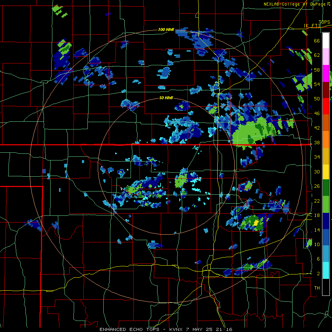Click the yellow legend swatch near 30
The image size is (332, 332).
pyautogui.click(x=326, y=172)
